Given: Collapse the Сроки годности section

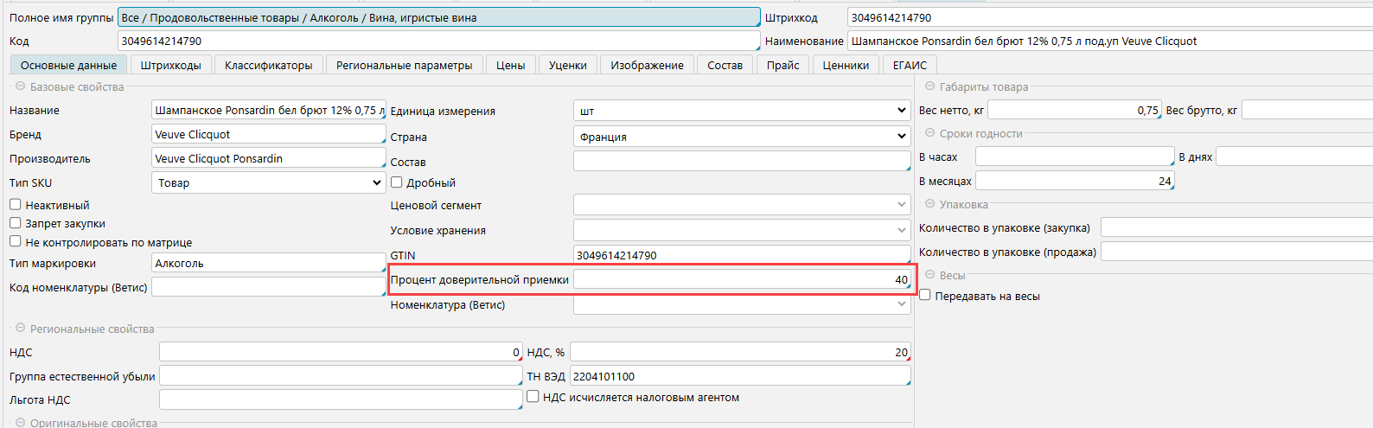Looking at the screenshot, I should pos(929,133).
